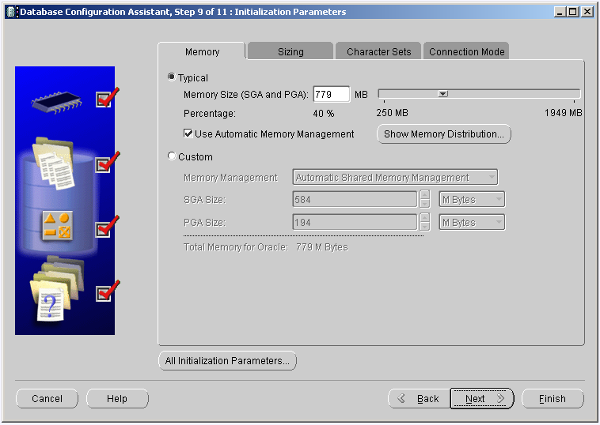Click the 1949 MB slider maximum label

564,113
